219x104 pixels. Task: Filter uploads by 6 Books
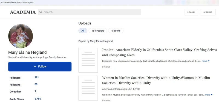click(116, 31)
